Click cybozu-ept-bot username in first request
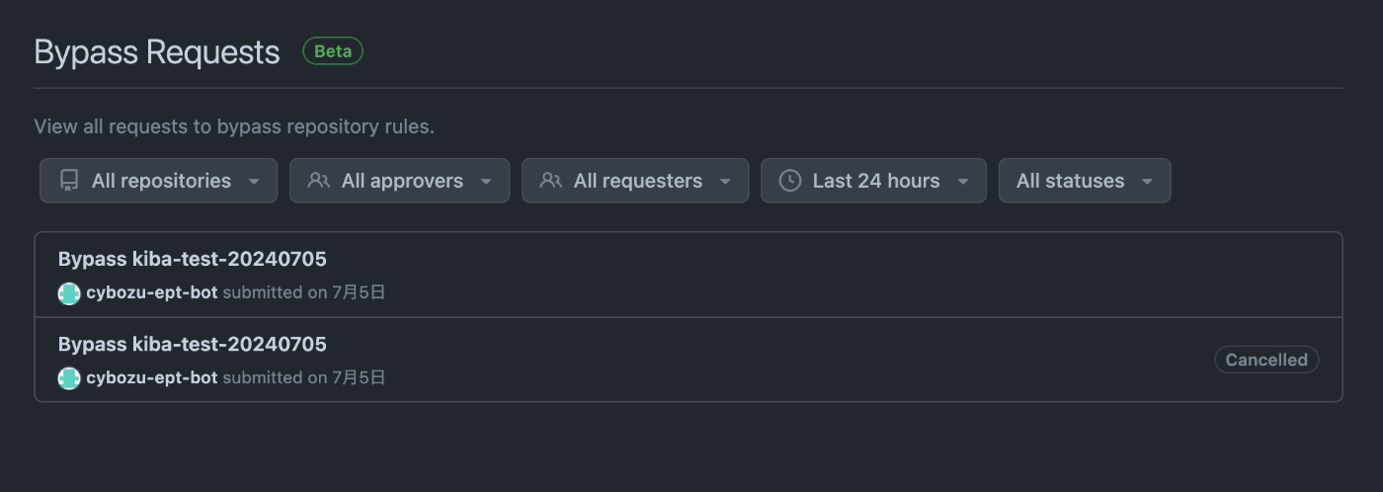This screenshot has width=1383, height=492. point(152,293)
